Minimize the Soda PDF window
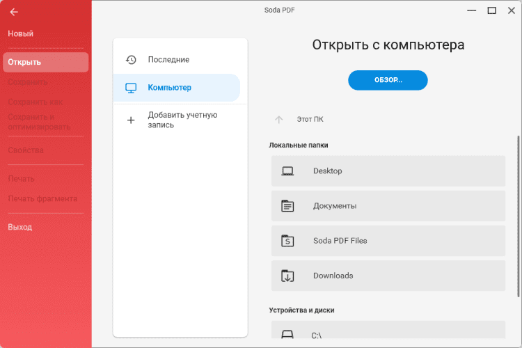Viewport: 522px width, 348px height. [x=471, y=10]
